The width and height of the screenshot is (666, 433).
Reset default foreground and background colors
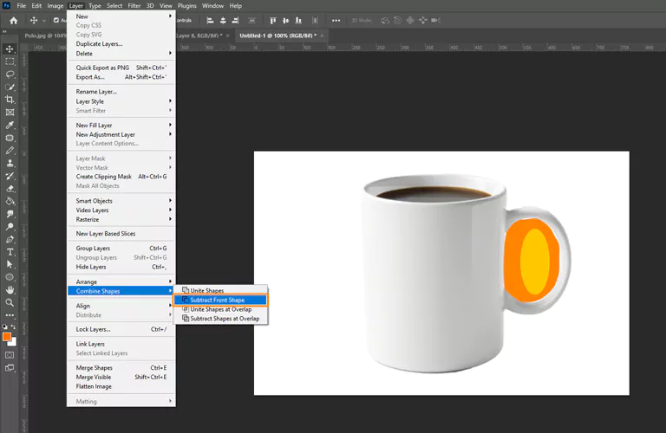click(x=4, y=326)
